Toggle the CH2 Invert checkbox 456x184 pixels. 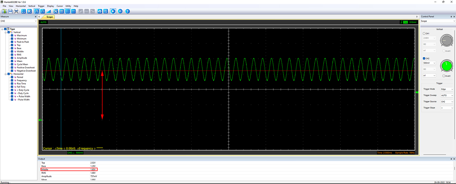point(444,76)
